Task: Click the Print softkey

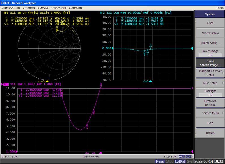Action: (210, 23)
